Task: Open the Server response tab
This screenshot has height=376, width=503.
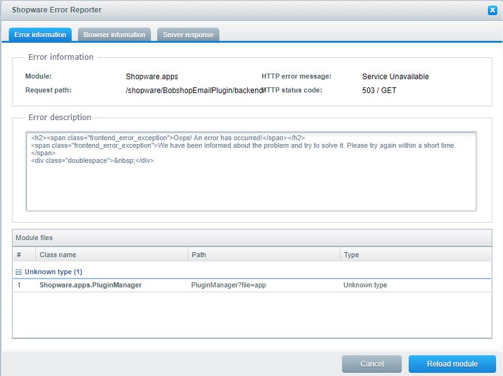Action: 188,35
